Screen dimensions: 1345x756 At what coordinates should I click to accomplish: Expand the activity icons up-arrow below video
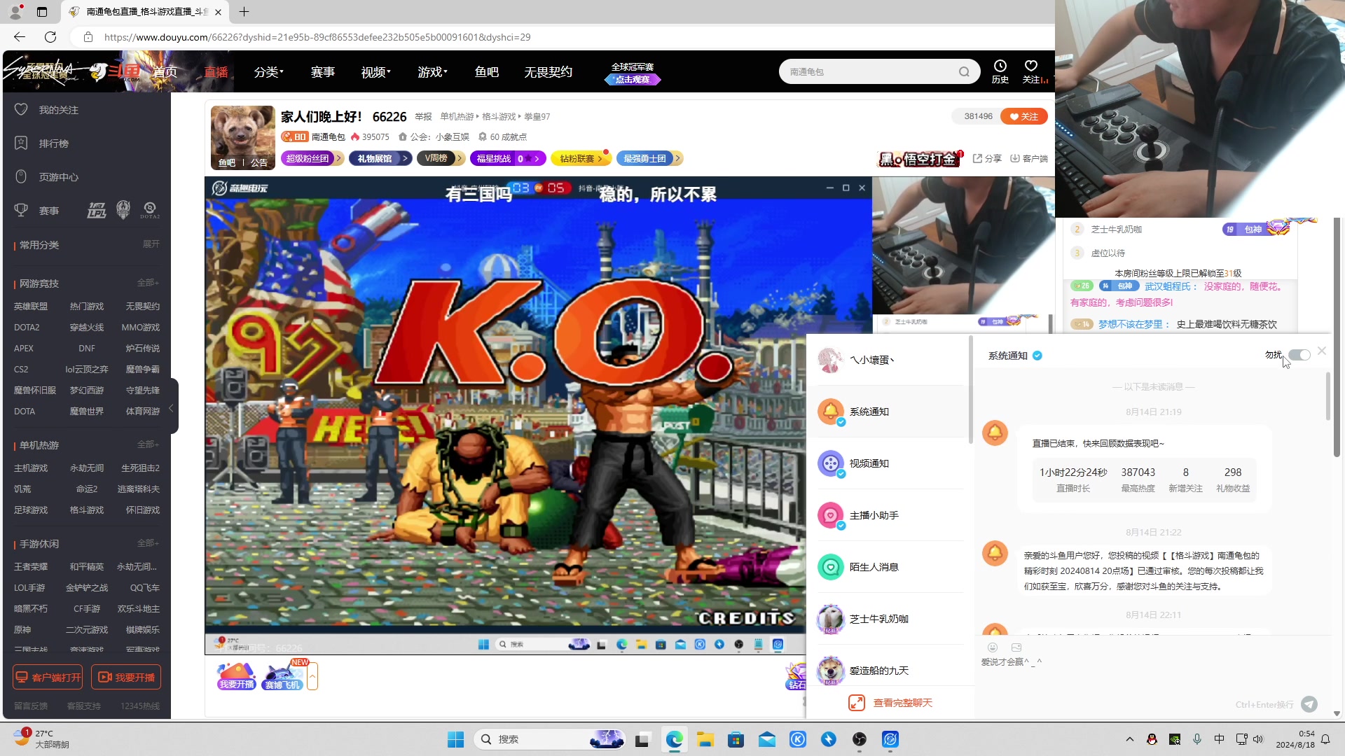pyautogui.click(x=312, y=676)
